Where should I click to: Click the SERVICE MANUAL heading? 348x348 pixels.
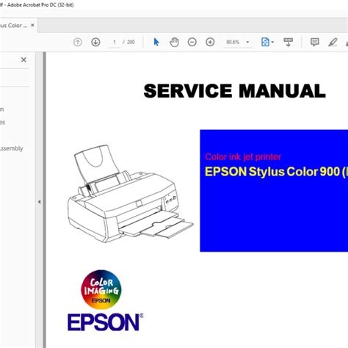pyautogui.click(x=234, y=91)
